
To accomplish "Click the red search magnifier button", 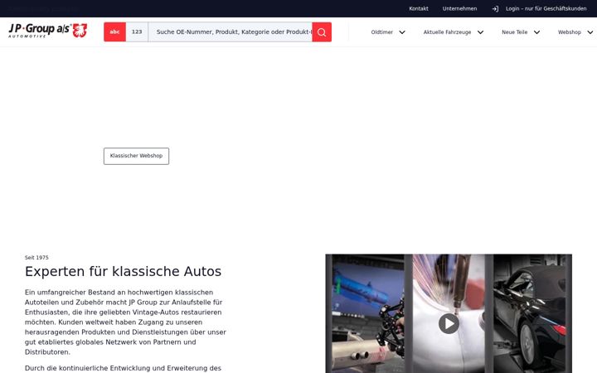I will (322, 32).
